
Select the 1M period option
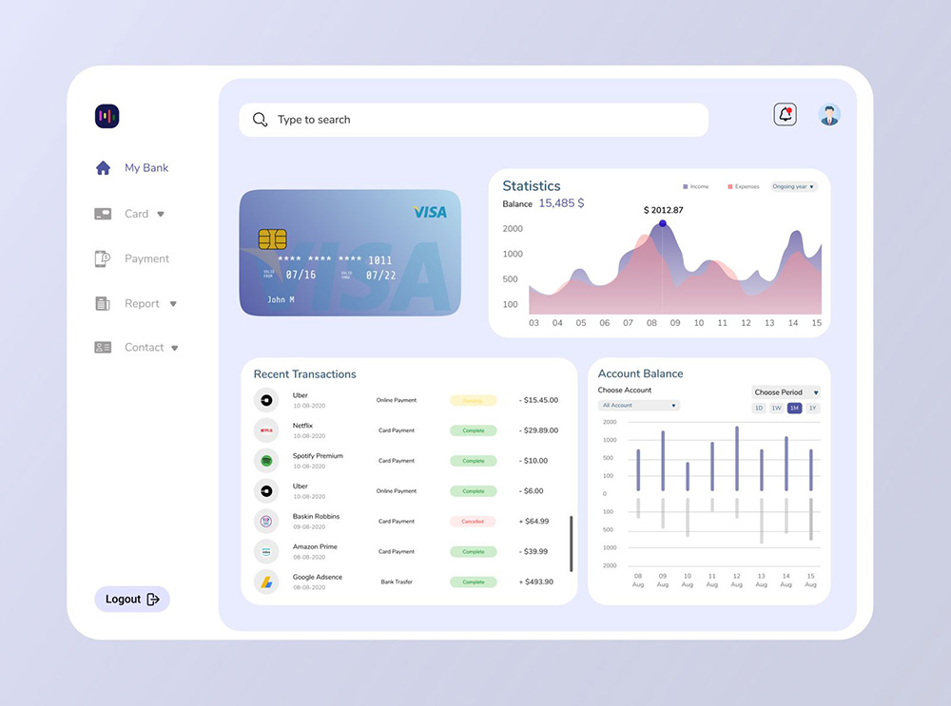794,408
